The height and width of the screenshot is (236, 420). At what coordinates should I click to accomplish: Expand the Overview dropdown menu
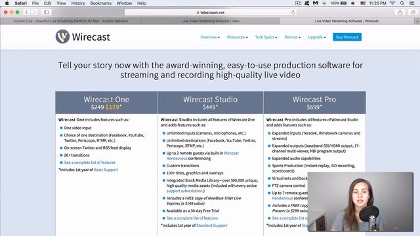pyautogui.click(x=210, y=37)
